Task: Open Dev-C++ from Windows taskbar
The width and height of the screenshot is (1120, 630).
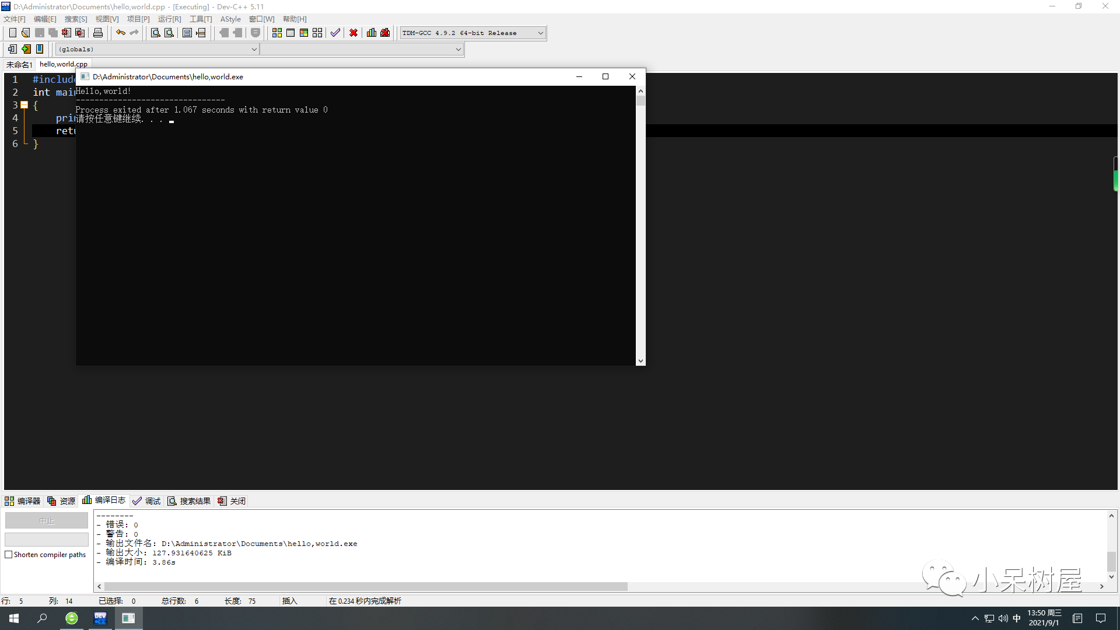Action: [x=100, y=618]
